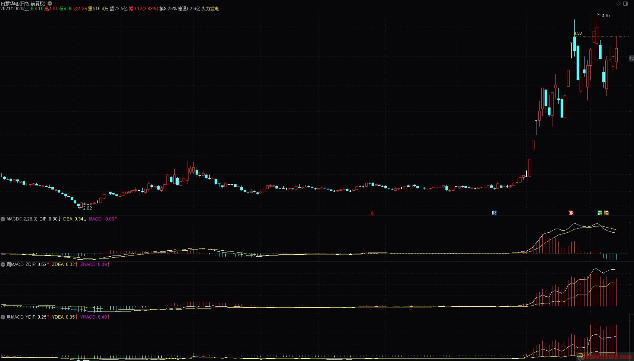
Task: Click the turnover rate 换8.26%
Action: (x=168, y=9)
